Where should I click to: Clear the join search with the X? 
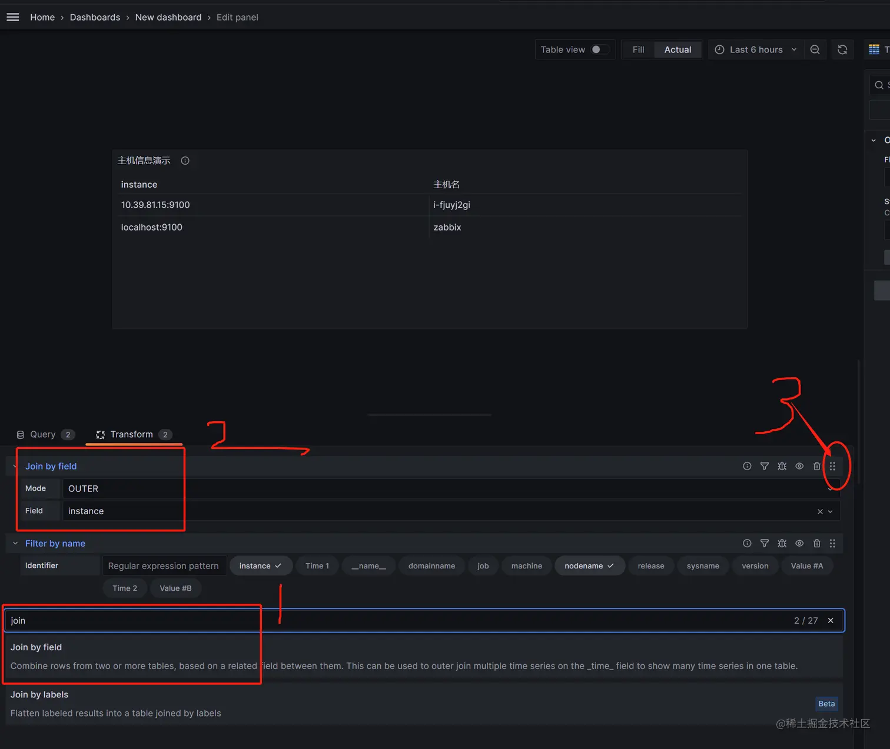tap(831, 620)
